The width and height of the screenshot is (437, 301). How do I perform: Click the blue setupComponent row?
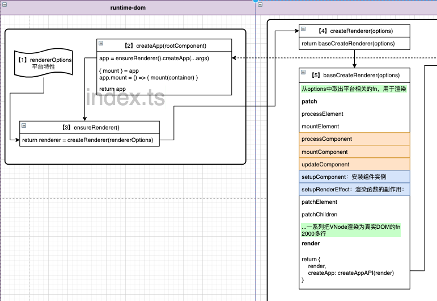tap(355, 177)
